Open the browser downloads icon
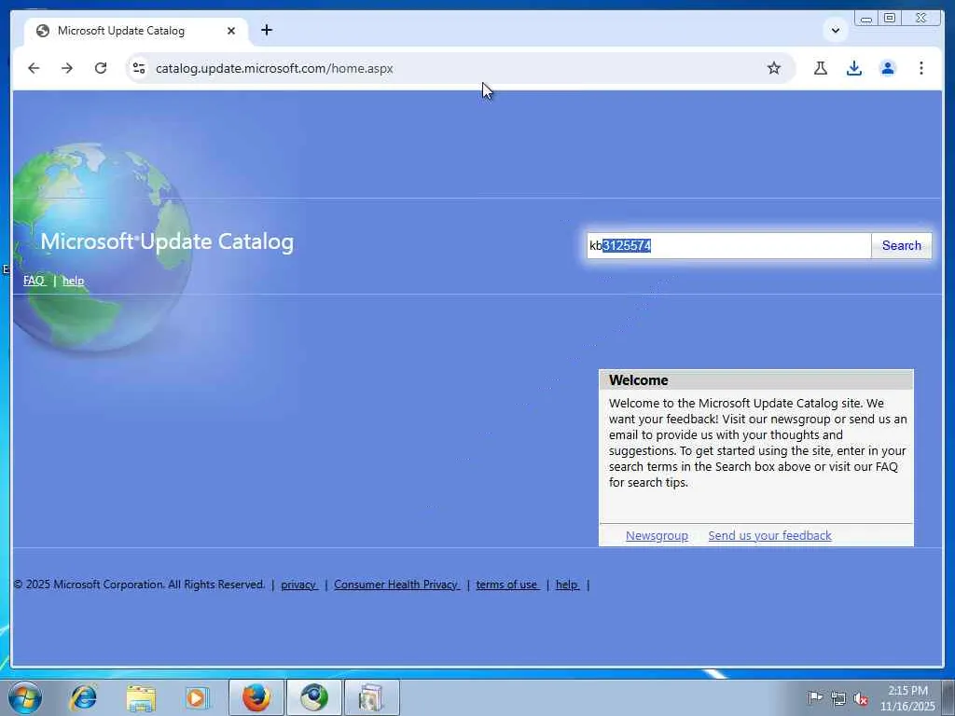The height and width of the screenshot is (716, 955). click(854, 68)
